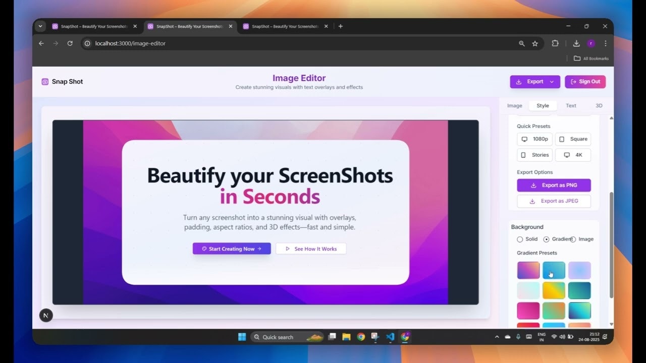Click the Export as PNG button
Screen dimensions: 646x363
point(554,185)
